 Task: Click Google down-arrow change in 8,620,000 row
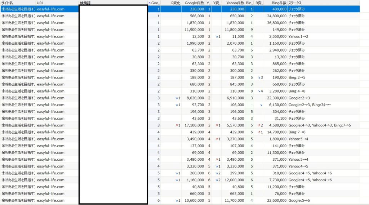click(x=178, y=98)
